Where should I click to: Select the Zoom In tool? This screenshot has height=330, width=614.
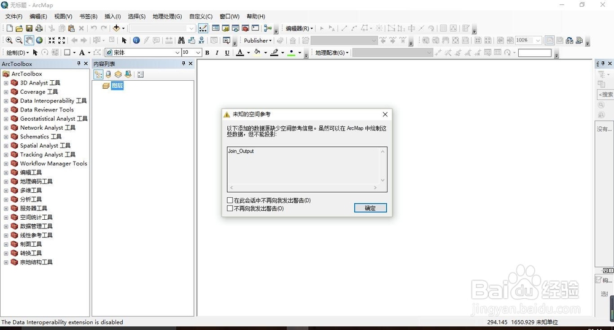9,40
